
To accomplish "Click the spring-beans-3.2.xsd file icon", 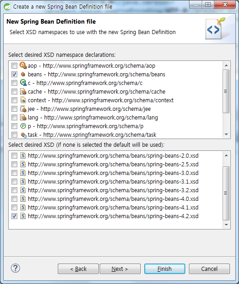I will pos(23,190).
